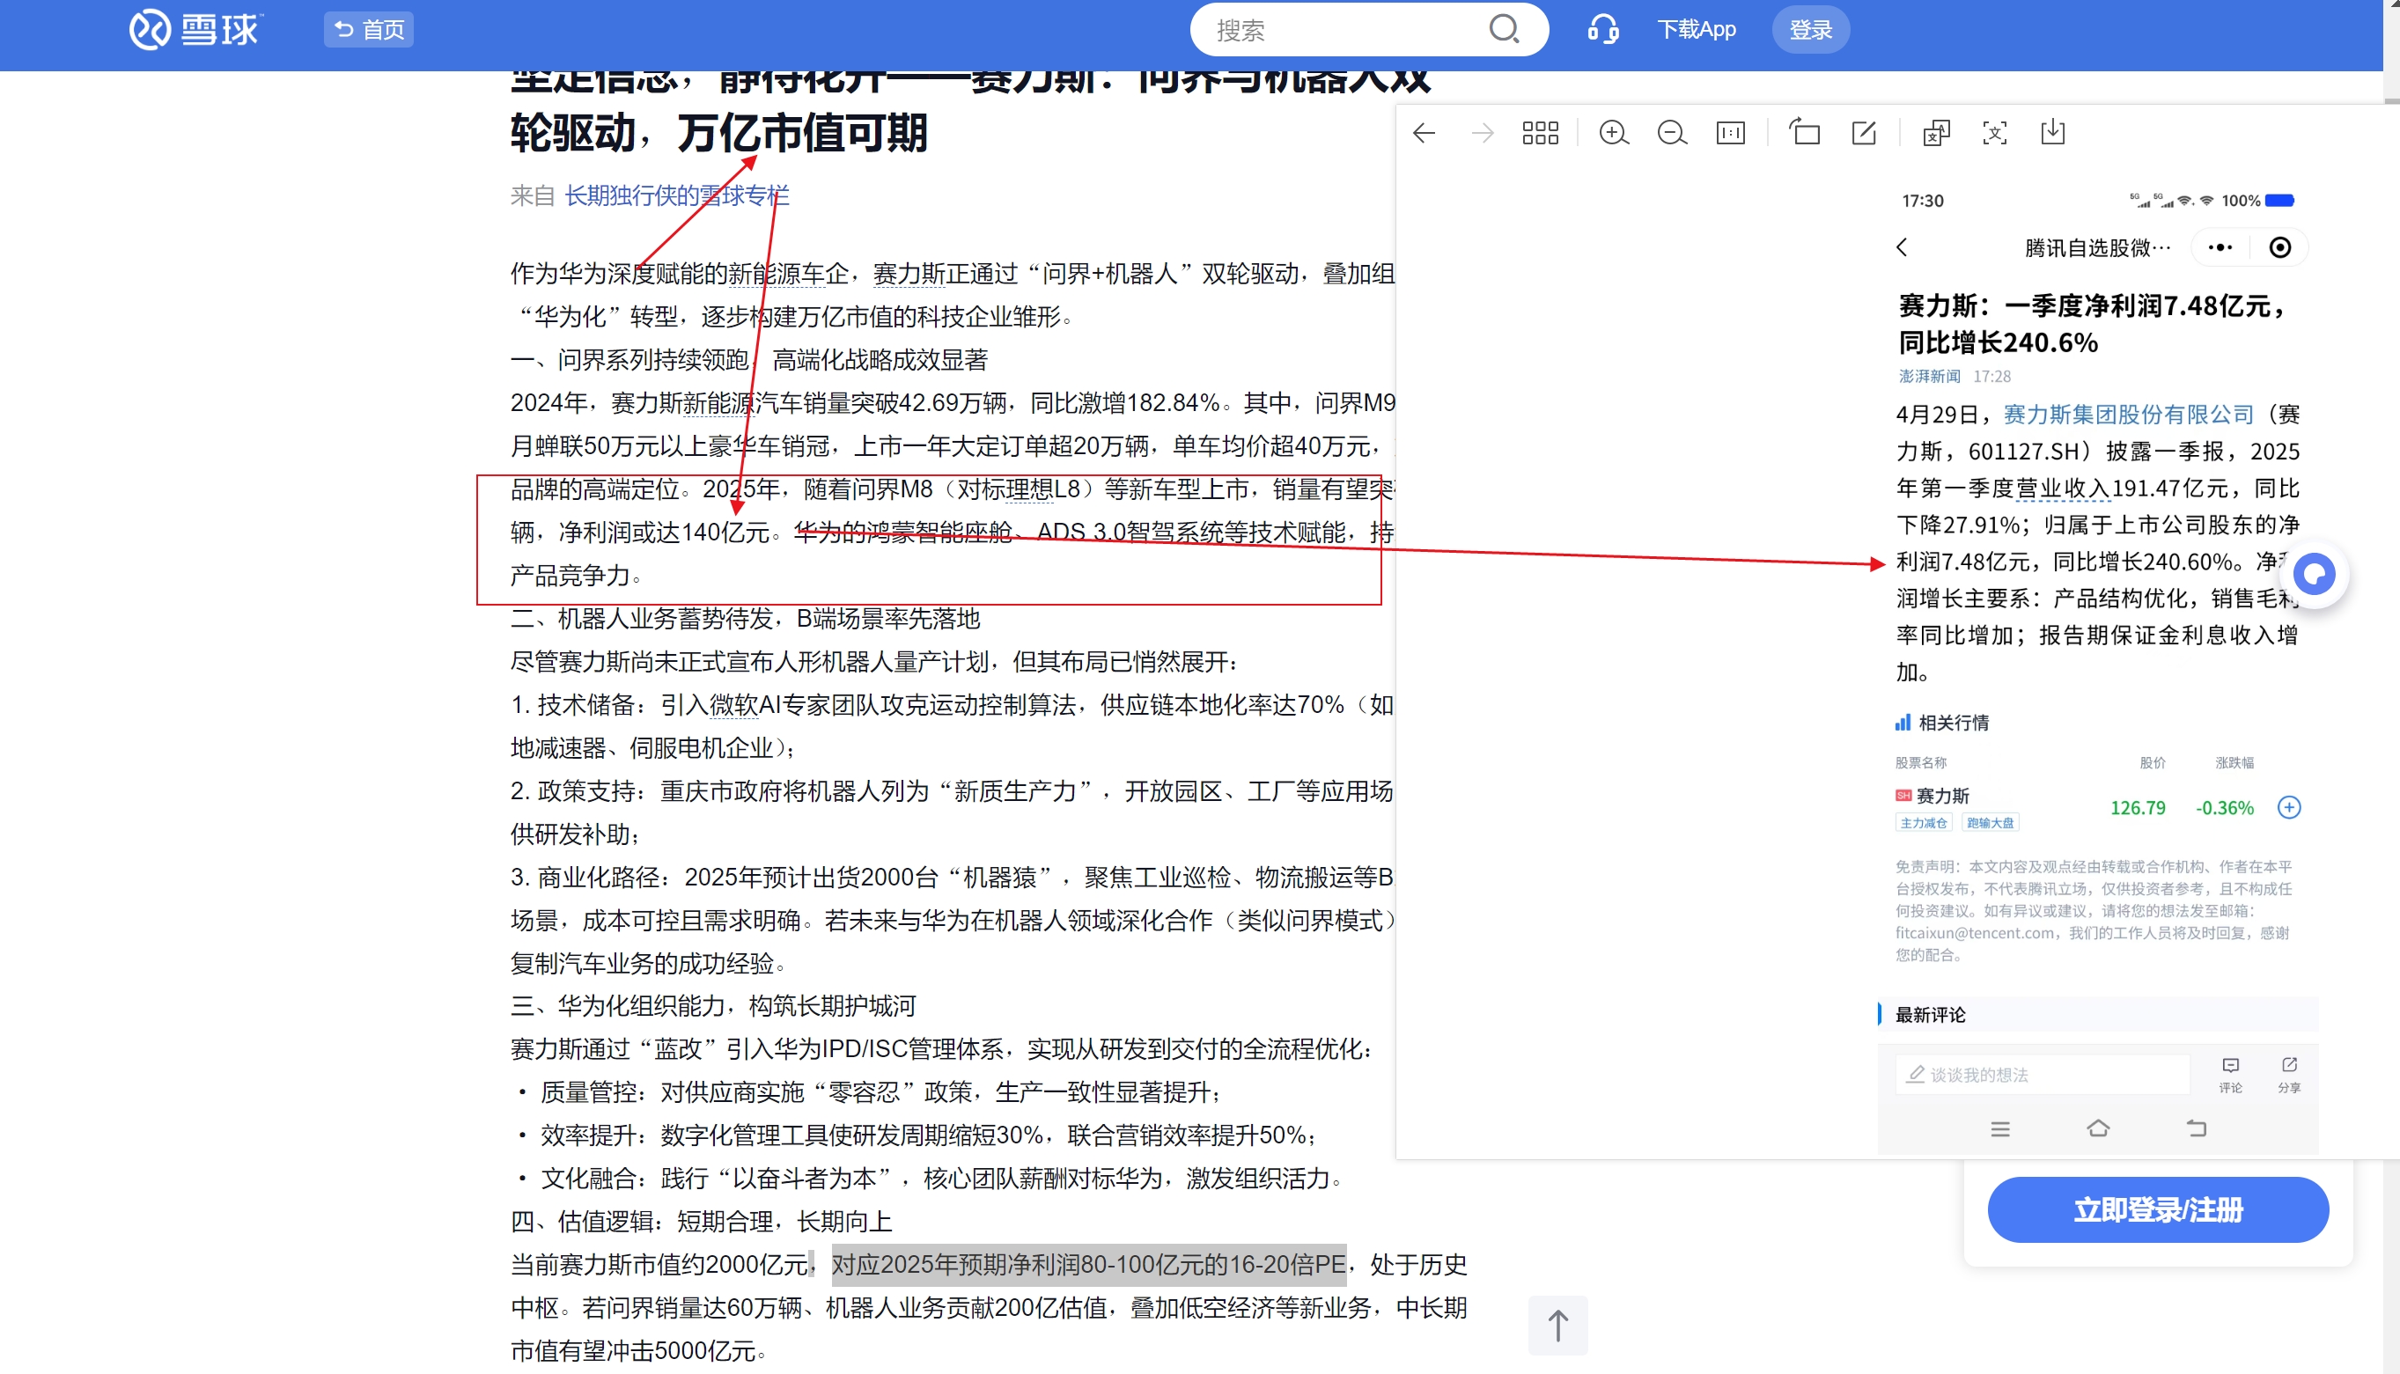Click the 登录 button

[x=1811, y=29]
